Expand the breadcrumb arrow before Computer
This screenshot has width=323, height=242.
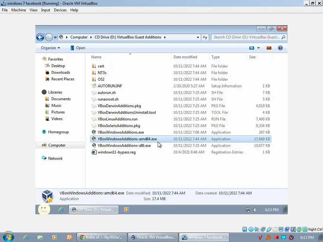coord(67,37)
